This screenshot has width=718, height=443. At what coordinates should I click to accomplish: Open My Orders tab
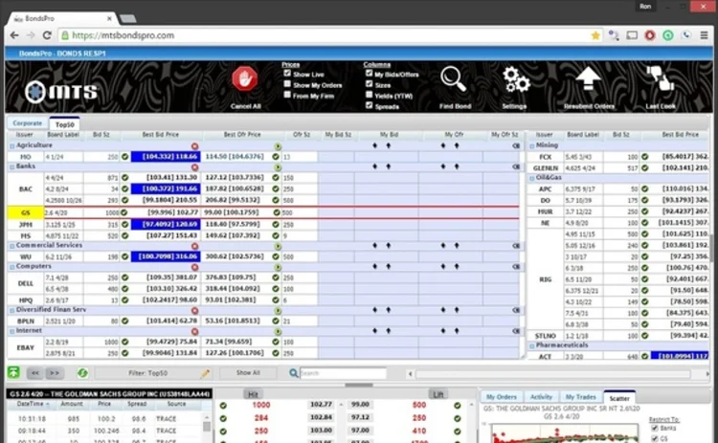pos(501,397)
